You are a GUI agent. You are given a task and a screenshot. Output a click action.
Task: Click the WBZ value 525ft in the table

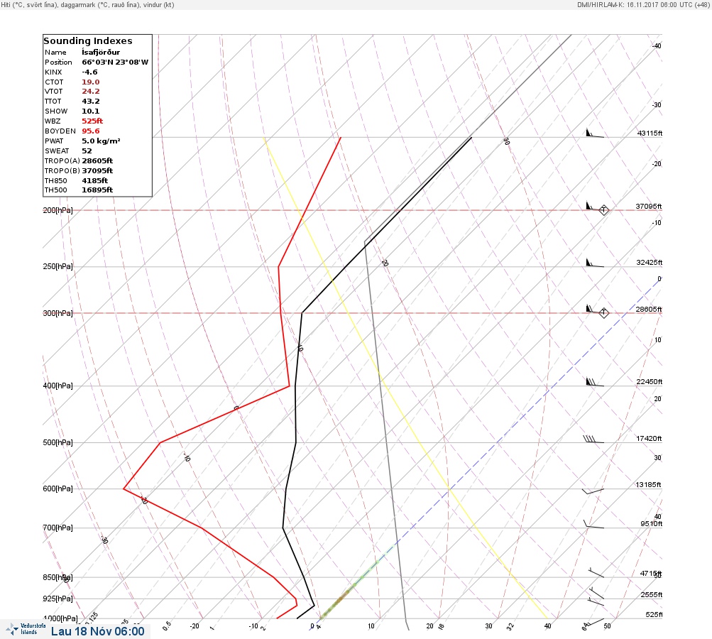(x=92, y=121)
